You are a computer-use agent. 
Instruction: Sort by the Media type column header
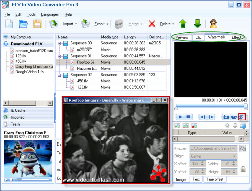(110, 37)
